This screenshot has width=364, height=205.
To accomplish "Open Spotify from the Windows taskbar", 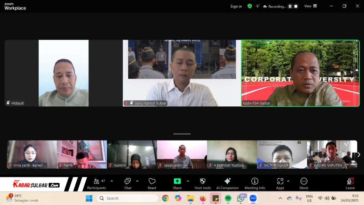I will tap(228, 198).
